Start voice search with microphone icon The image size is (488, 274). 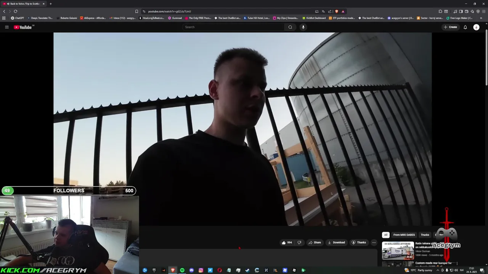(x=303, y=27)
